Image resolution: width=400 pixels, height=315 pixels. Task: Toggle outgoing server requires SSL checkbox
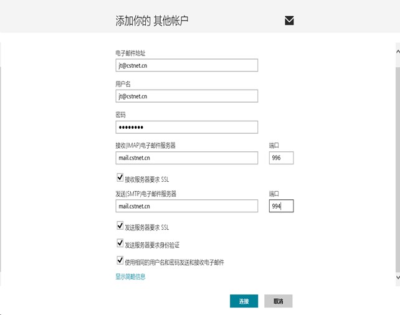(x=120, y=225)
